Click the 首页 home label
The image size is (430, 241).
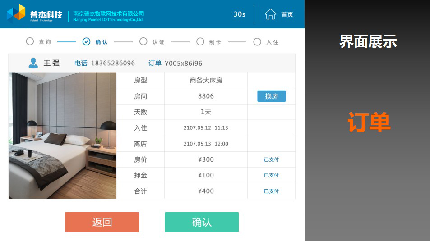click(x=287, y=14)
